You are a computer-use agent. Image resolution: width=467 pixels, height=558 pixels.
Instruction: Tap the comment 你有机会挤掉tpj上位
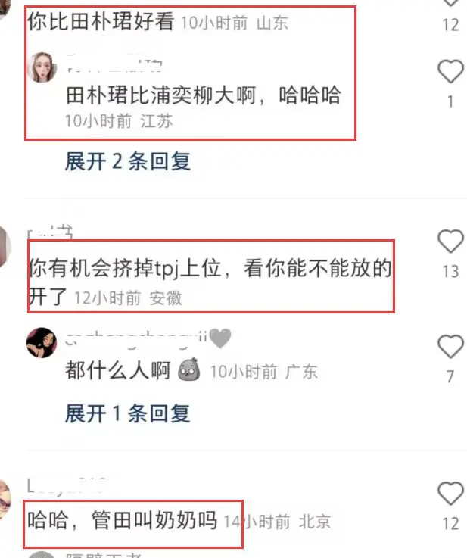[x=210, y=281]
